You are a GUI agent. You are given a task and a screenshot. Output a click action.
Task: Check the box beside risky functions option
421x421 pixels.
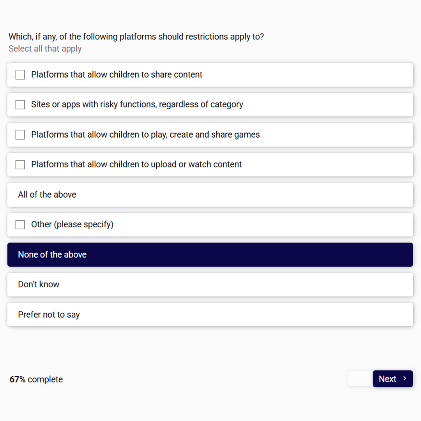(x=20, y=104)
